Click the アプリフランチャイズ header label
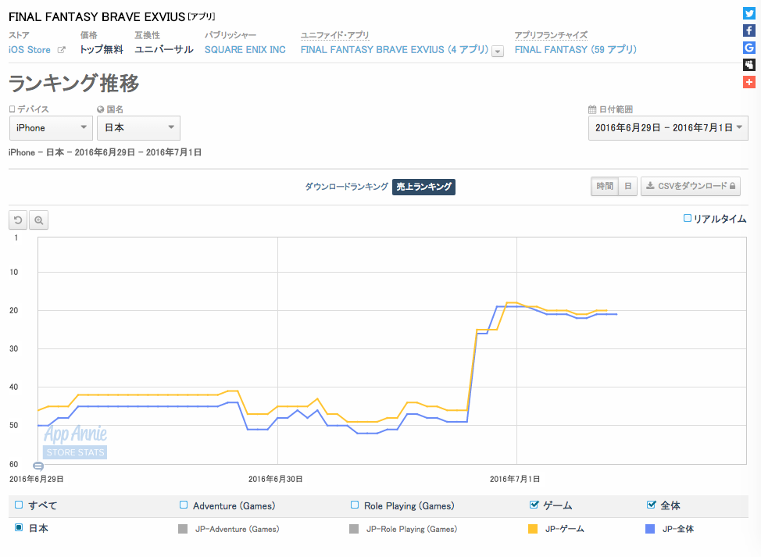 point(551,35)
